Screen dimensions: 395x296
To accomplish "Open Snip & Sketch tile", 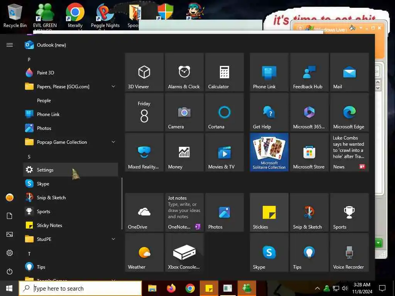I will (309, 212).
